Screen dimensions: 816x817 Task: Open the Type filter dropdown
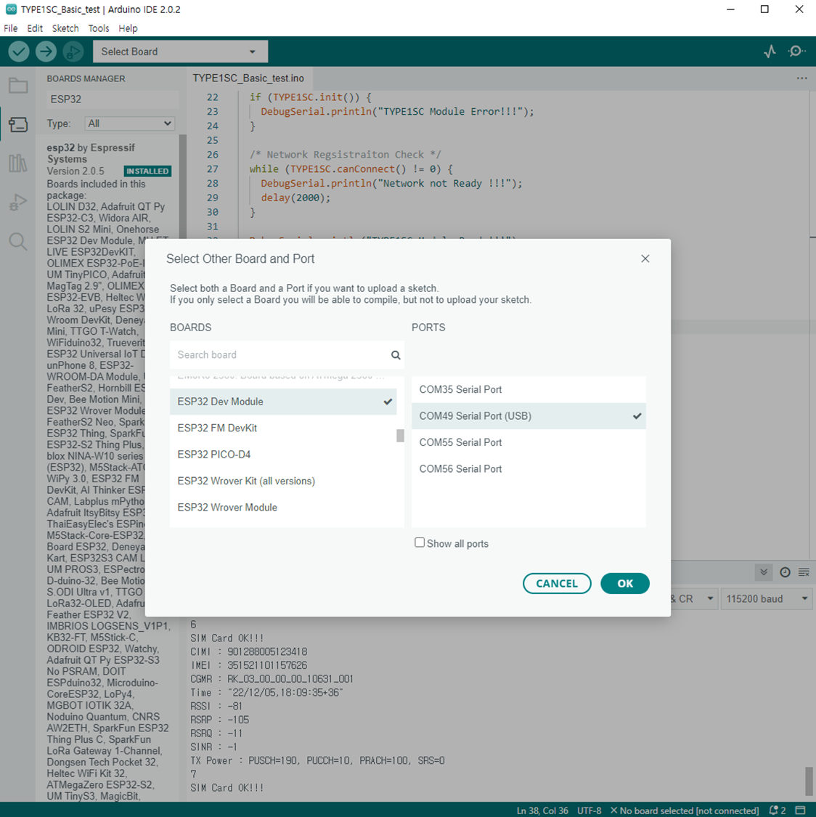130,123
